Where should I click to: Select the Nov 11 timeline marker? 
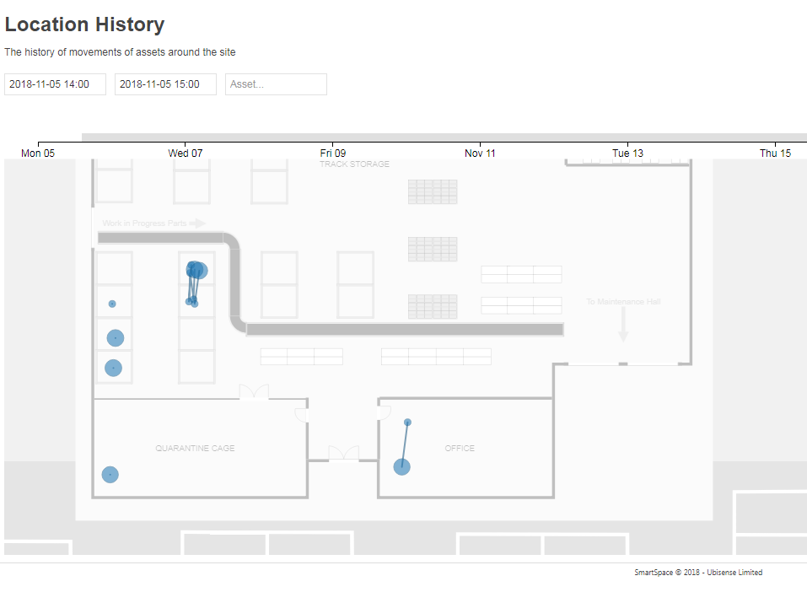coord(480,153)
